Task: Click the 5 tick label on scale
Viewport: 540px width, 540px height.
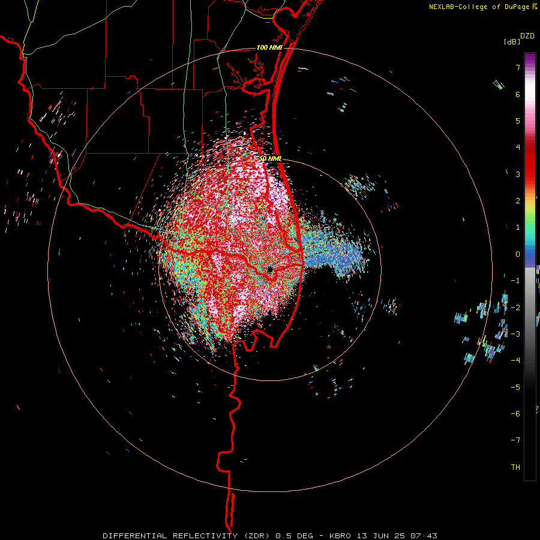Action: (518, 121)
